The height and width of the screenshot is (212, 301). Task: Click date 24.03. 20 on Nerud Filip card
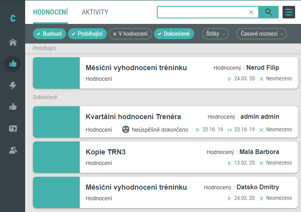244,78
